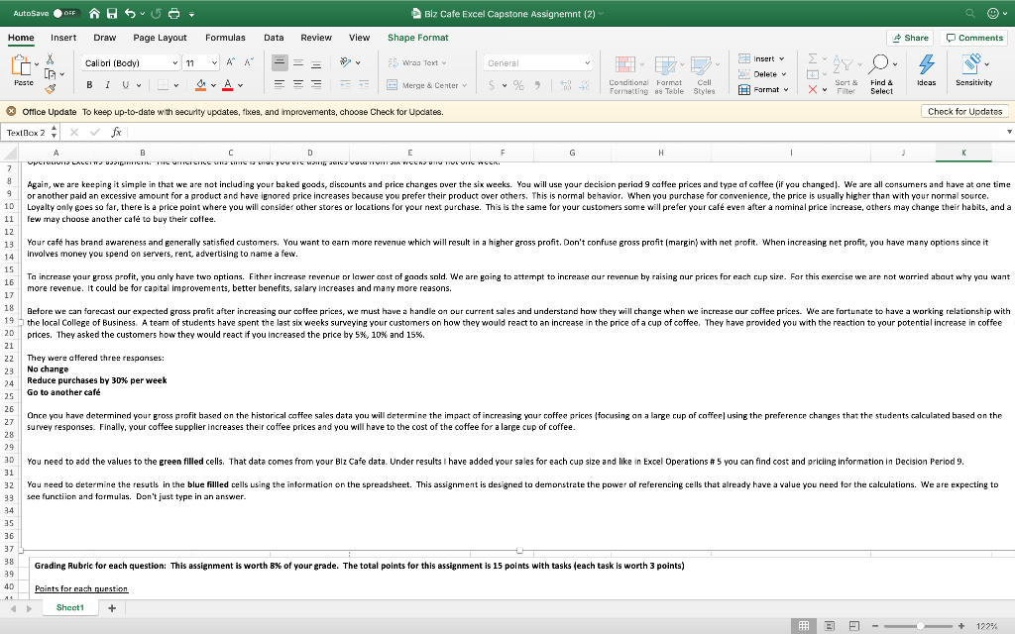Select row 23 header
Image resolution: width=1015 pixels, height=634 pixels.
coord(9,371)
